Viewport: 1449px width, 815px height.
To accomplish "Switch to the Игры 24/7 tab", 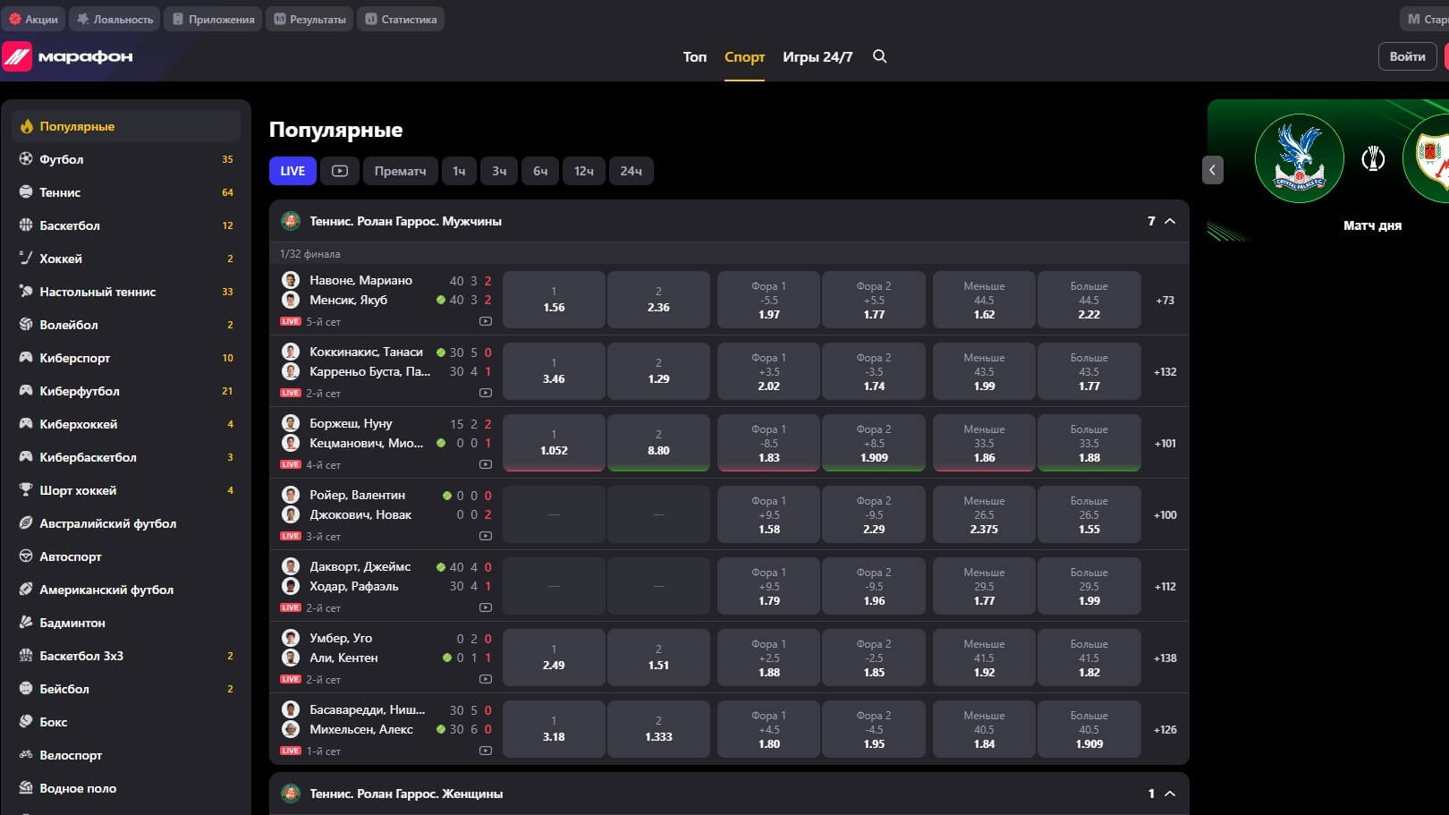I will pyautogui.click(x=818, y=56).
